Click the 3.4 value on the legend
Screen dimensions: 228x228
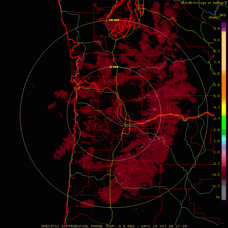tap(217, 119)
